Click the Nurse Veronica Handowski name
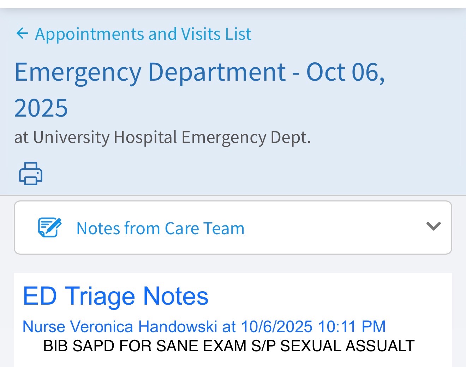Screen dimensions: 466x367 119,326
